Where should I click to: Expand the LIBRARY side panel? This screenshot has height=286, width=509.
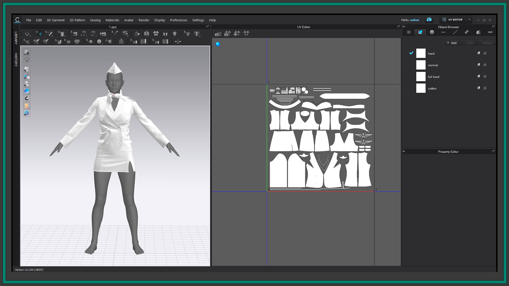16,38
